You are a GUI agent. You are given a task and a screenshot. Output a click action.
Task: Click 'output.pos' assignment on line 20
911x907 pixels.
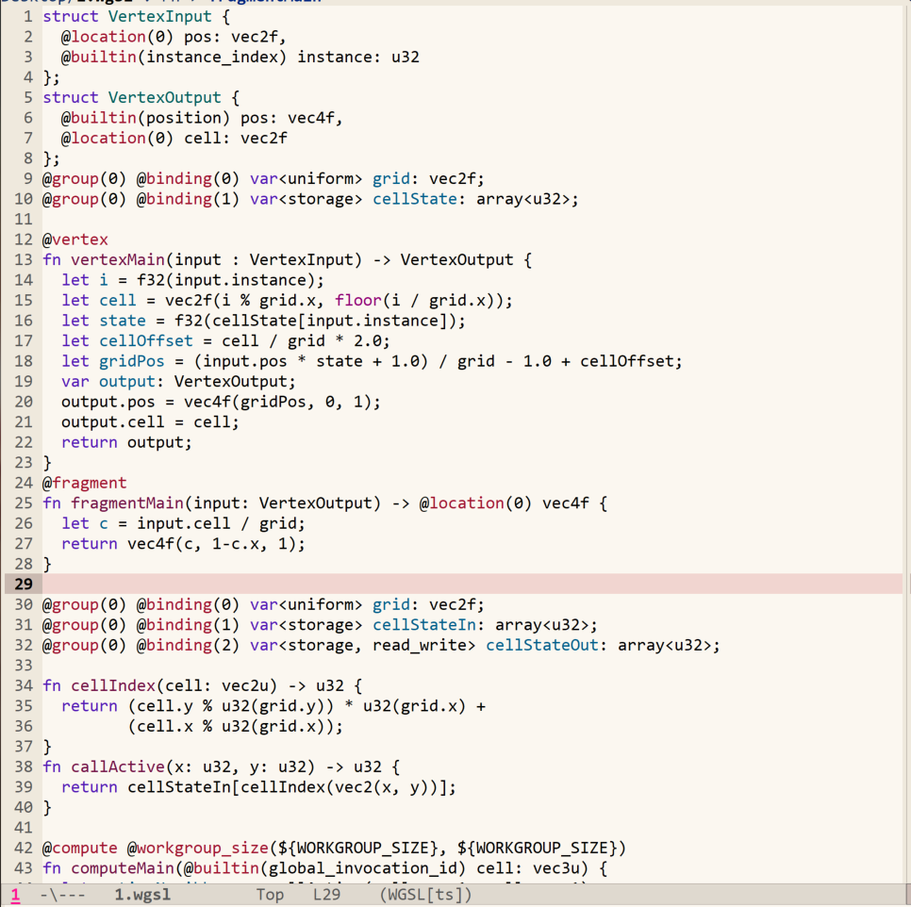(108, 402)
